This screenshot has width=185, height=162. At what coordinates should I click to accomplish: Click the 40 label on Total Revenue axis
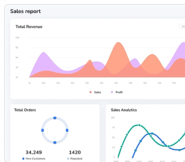click(x=17, y=67)
